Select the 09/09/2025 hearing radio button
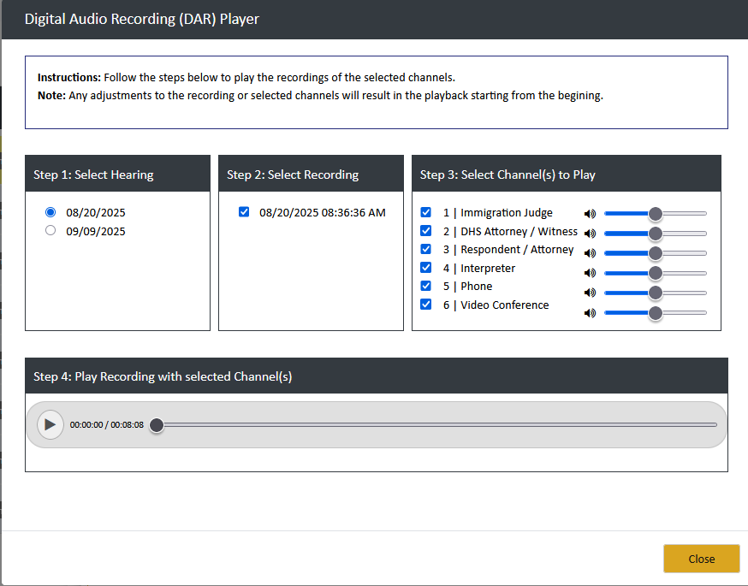The width and height of the screenshot is (748, 586). tap(50, 231)
